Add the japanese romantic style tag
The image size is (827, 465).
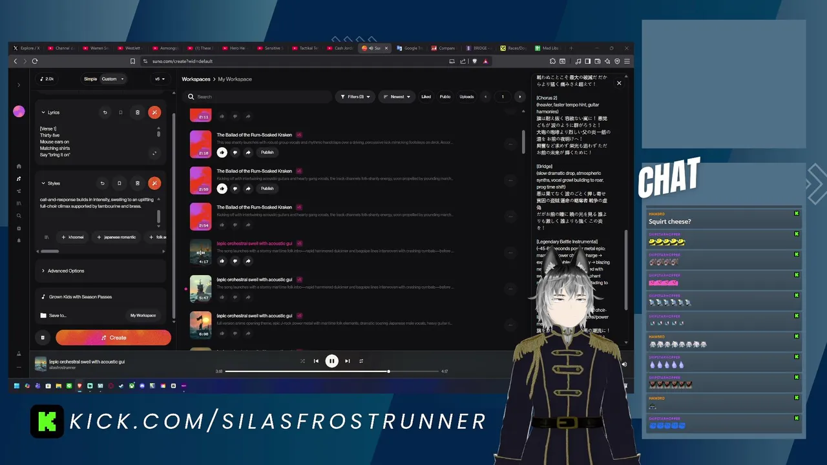(116, 237)
